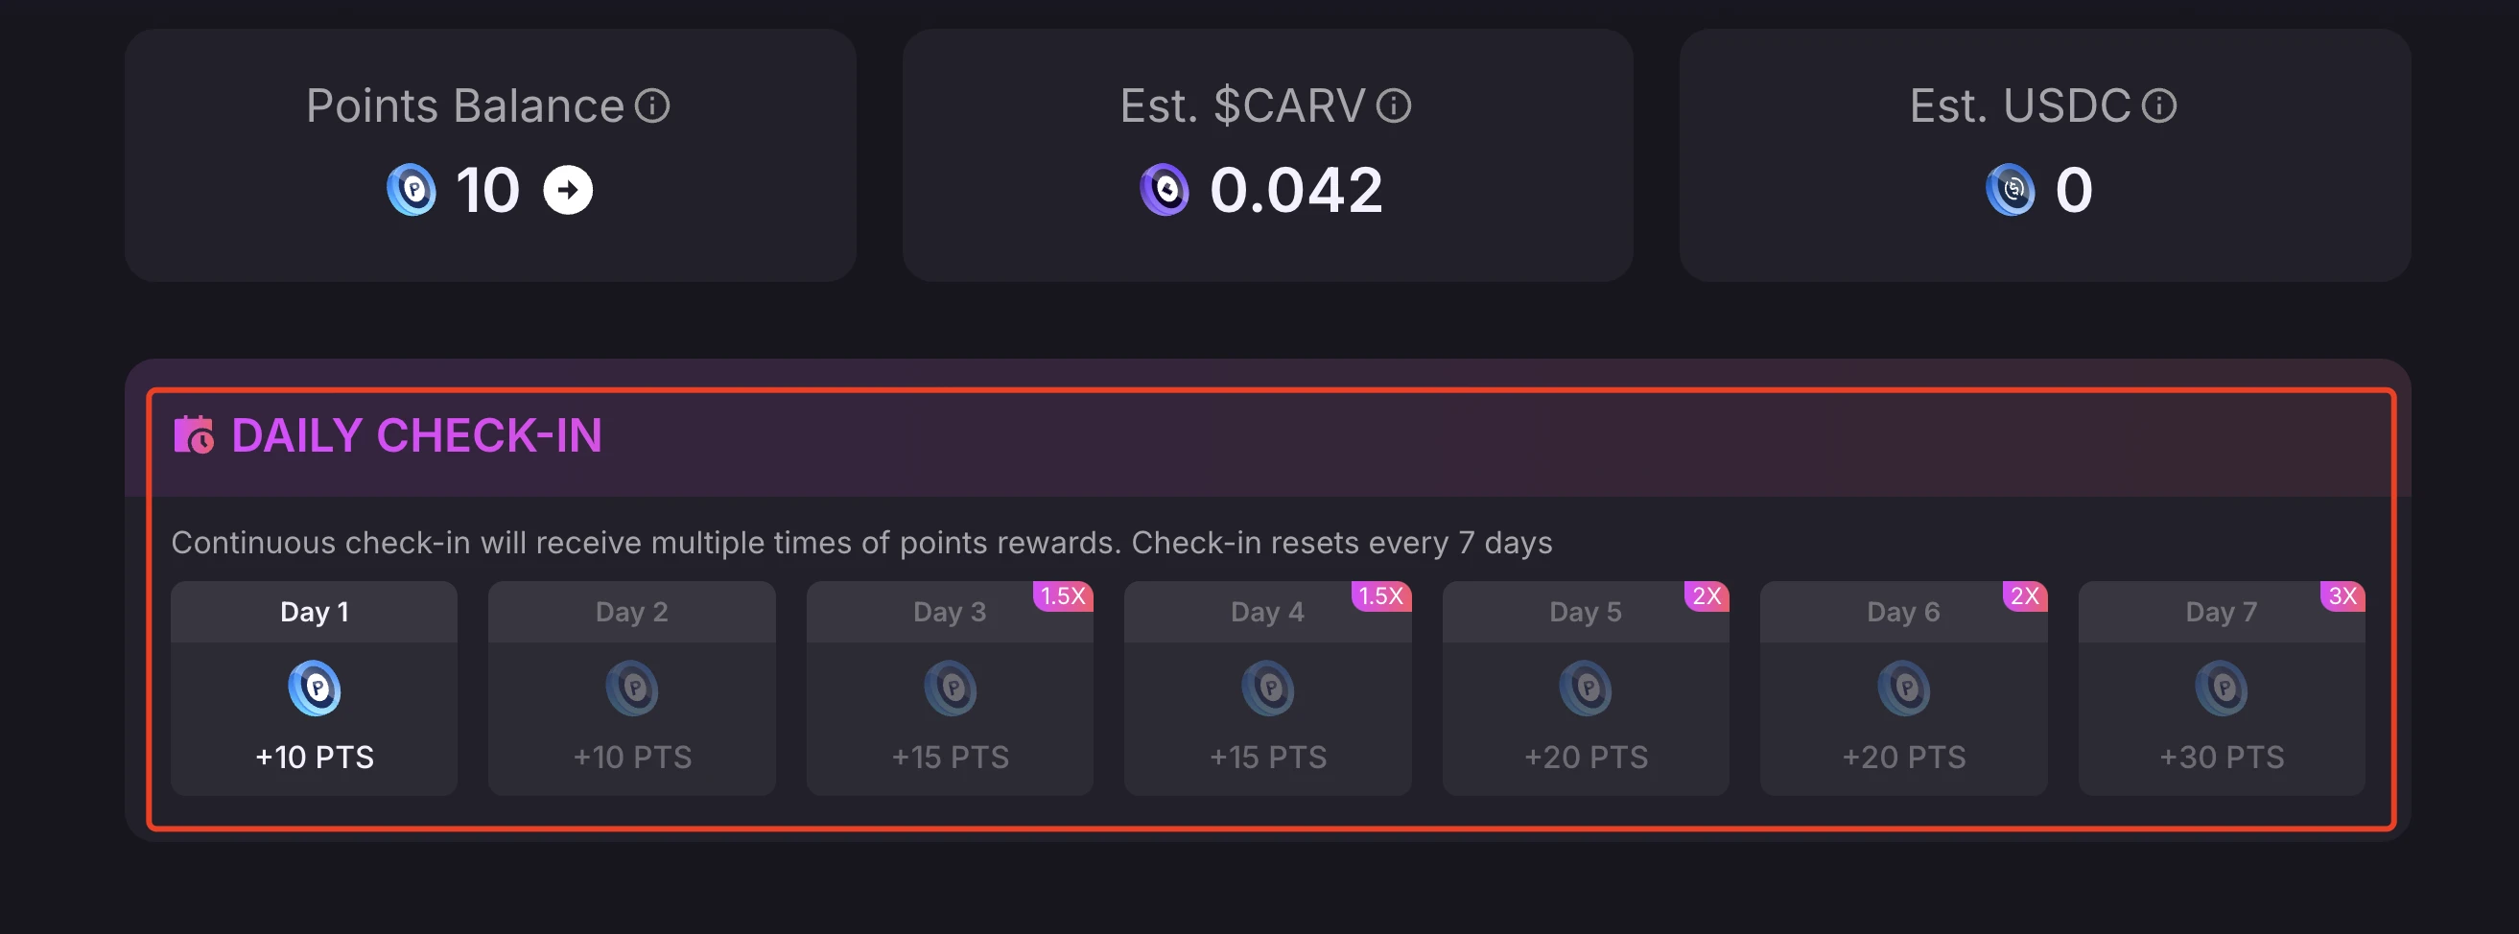
Task: Select the Day 6 check-in card
Action: [x=1903, y=689]
